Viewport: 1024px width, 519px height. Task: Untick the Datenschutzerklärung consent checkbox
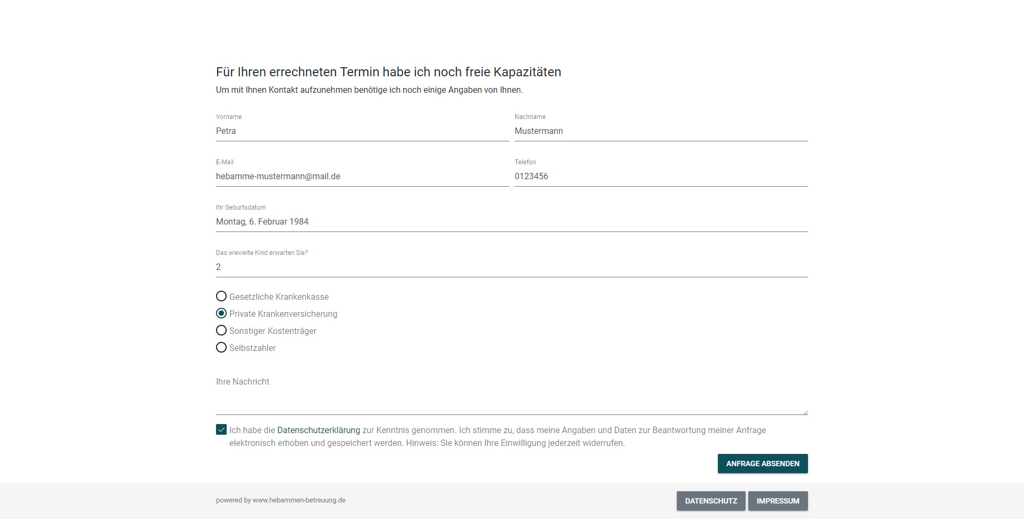click(x=221, y=430)
